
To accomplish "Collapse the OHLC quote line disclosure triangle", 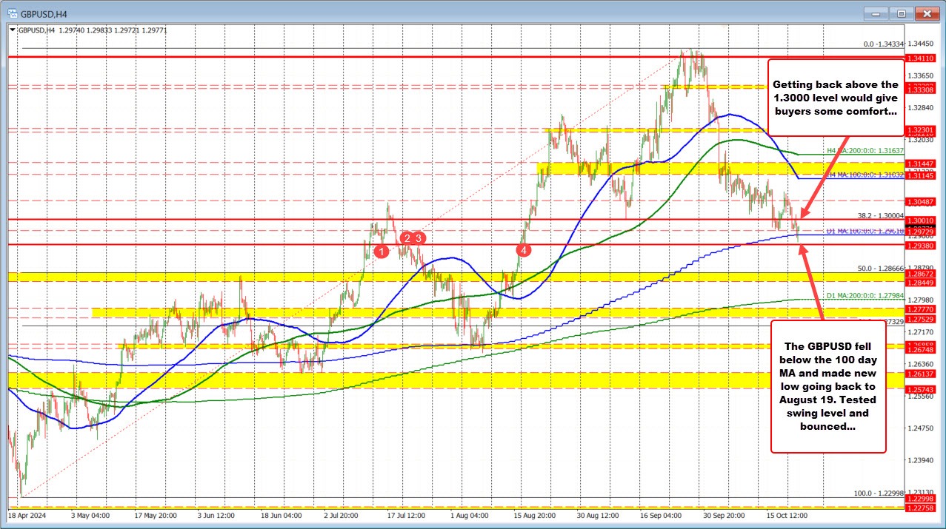I will (12, 30).
